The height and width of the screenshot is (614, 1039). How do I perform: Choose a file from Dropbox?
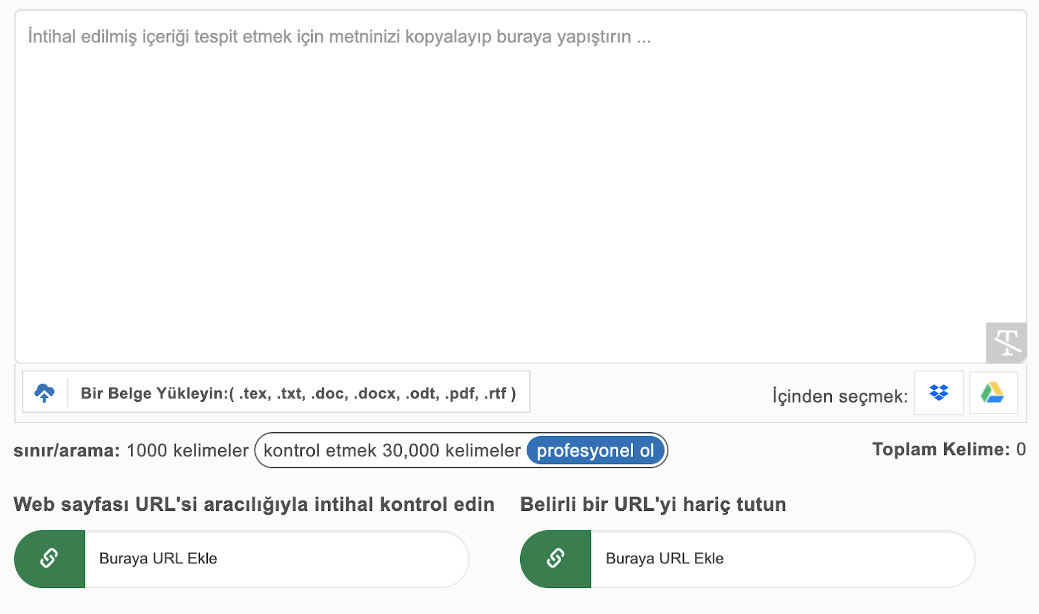939,393
